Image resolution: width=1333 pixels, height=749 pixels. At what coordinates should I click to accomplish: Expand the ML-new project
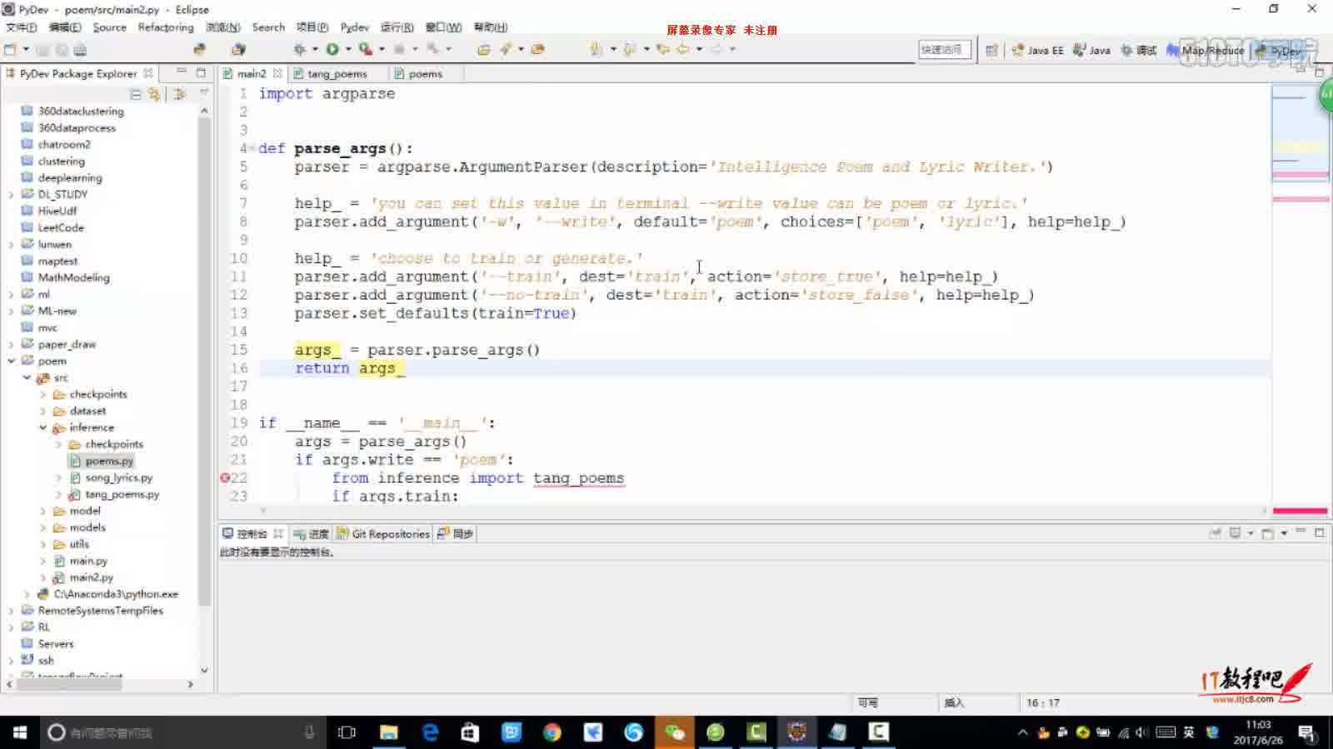(x=12, y=311)
